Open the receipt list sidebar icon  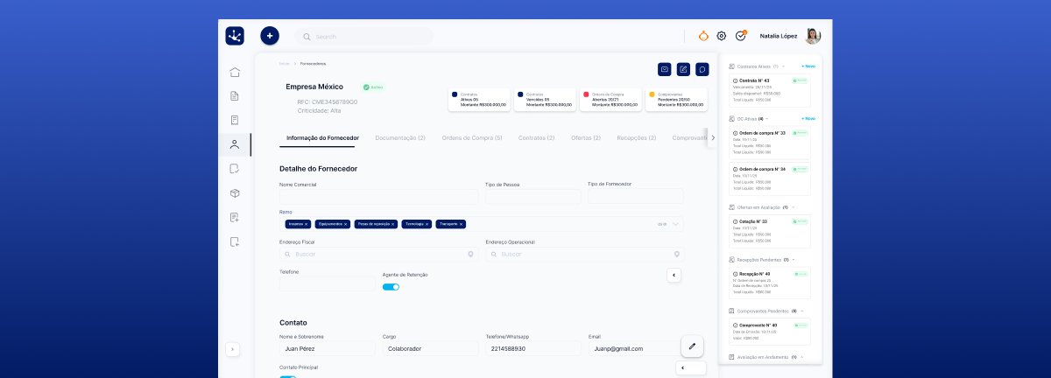(x=235, y=120)
